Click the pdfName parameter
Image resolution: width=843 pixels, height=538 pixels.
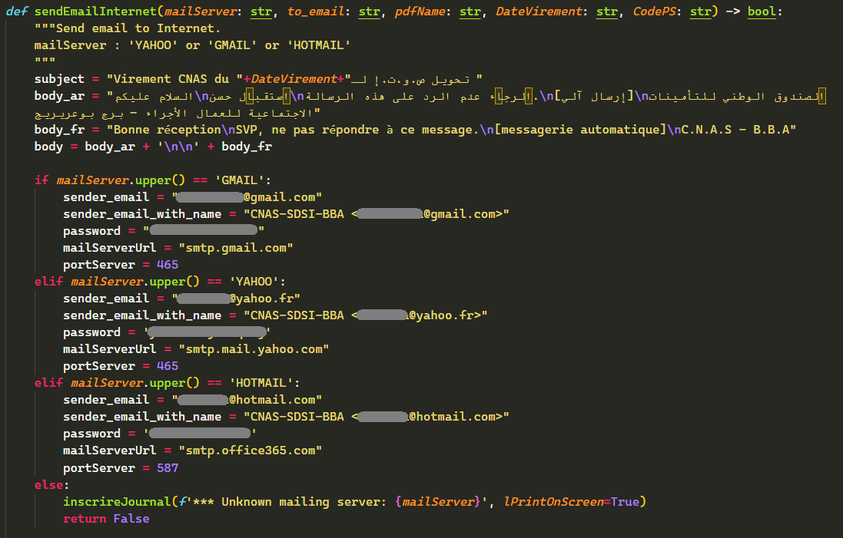coord(420,12)
